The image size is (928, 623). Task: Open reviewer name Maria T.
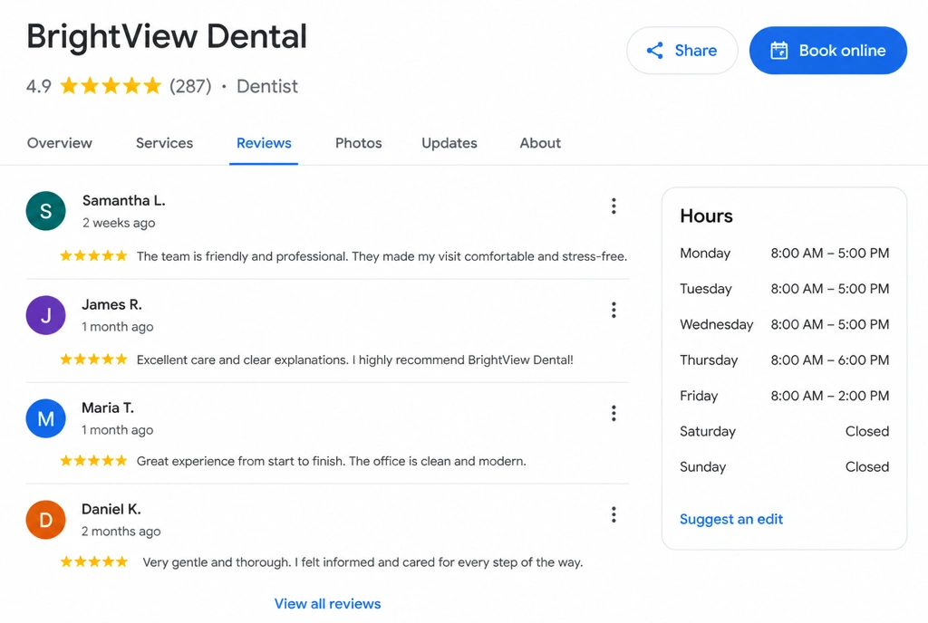(108, 407)
